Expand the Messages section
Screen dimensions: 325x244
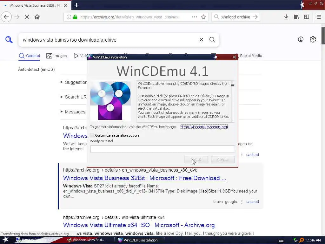pyautogui.click(x=73, y=112)
